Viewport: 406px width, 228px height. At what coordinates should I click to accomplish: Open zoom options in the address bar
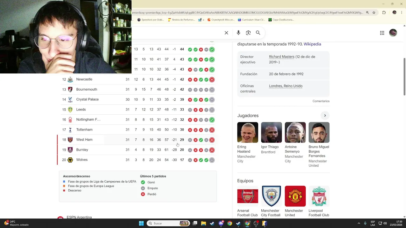coord(367,13)
